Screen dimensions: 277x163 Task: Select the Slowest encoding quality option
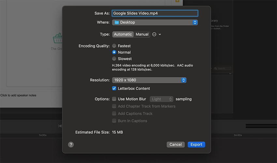point(114,59)
